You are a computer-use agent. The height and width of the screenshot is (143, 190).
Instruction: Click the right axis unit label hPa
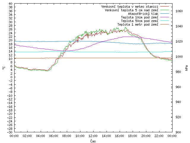tap(186, 68)
